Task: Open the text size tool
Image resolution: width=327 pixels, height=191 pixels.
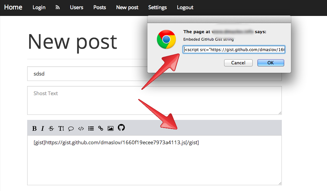Action: tap(61, 129)
